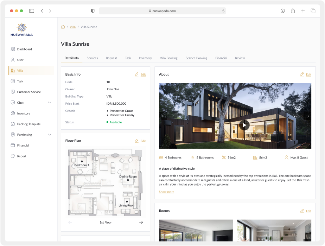Show tab overview icon
The image size is (325, 246).
point(313,11)
